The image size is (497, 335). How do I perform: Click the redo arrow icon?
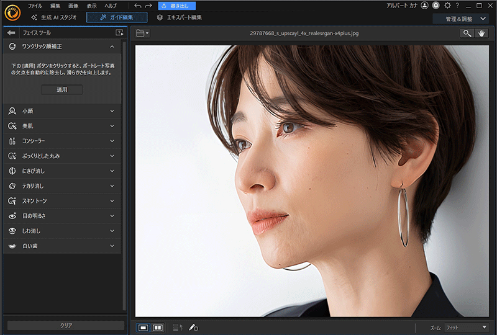point(148,6)
